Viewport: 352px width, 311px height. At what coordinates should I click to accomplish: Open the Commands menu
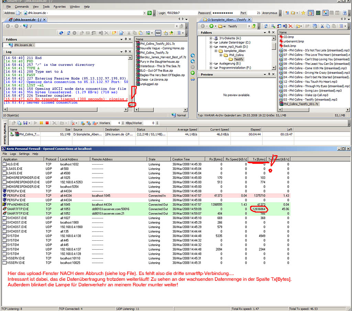[x=21, y=6]
